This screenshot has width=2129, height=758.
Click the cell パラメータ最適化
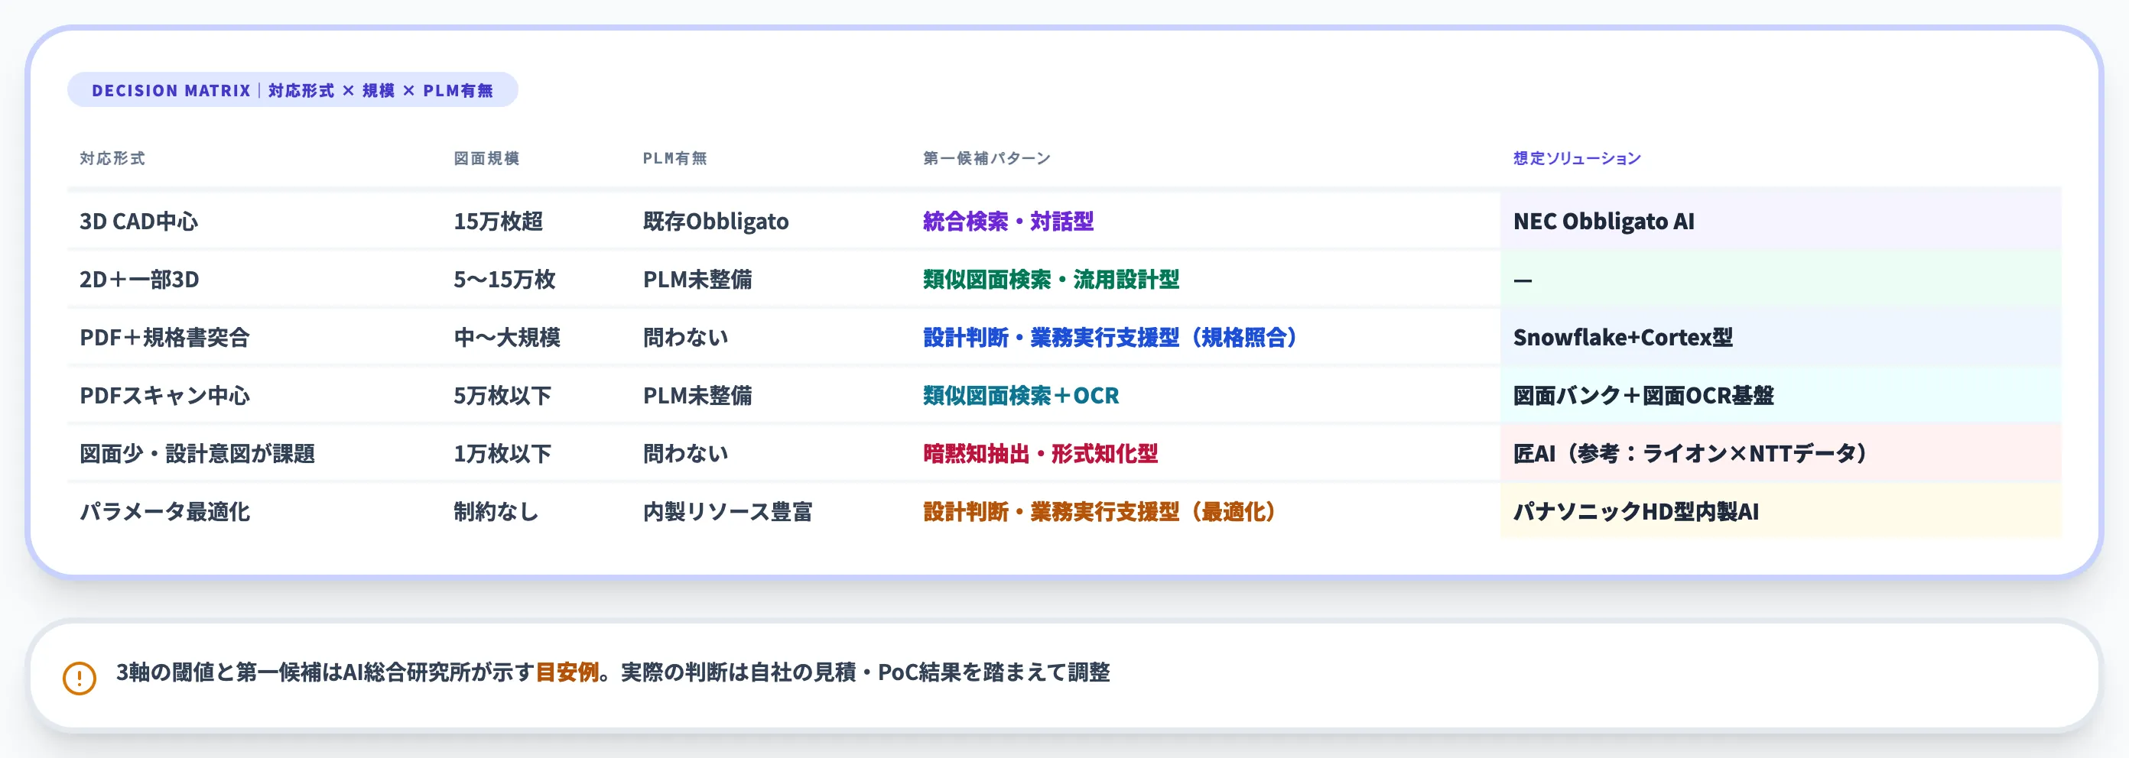tap(164, 511)
